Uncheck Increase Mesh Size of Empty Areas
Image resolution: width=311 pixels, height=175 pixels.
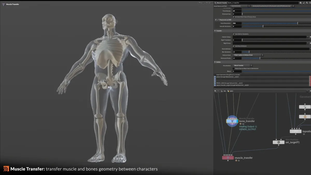(x=234, y=17)
